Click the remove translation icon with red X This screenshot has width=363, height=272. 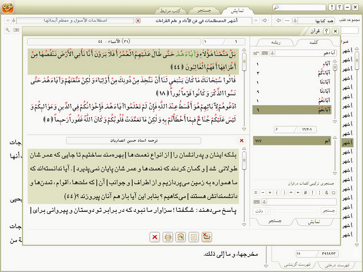[207, 237]
